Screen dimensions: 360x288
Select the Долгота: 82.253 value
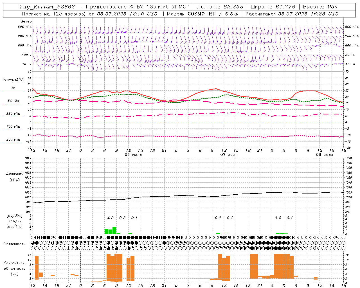pyautogui.click(x=221, y=7)
